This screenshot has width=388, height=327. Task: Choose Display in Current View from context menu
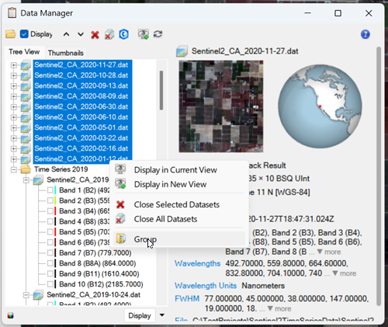tap(179, 170)
